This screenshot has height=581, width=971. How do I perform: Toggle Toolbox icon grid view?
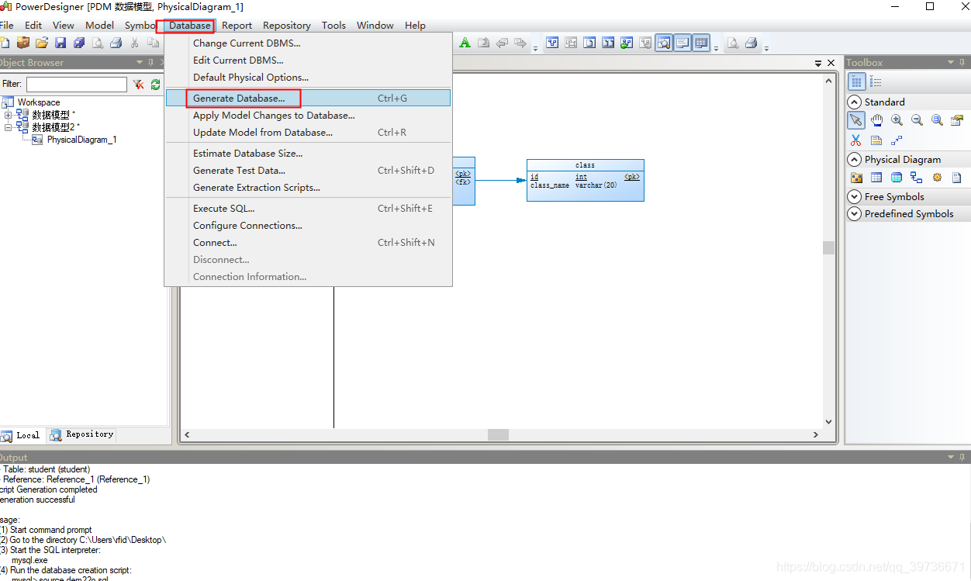tap(857, 81)
